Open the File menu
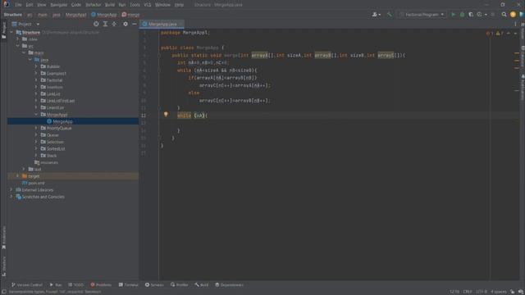This screenshot has height=295, width=525. (x=18, y=5)
